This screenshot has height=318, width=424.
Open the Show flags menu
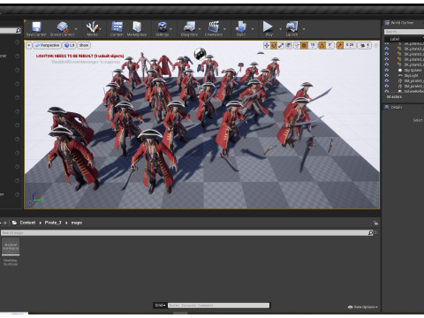click(x=84, y=45)
